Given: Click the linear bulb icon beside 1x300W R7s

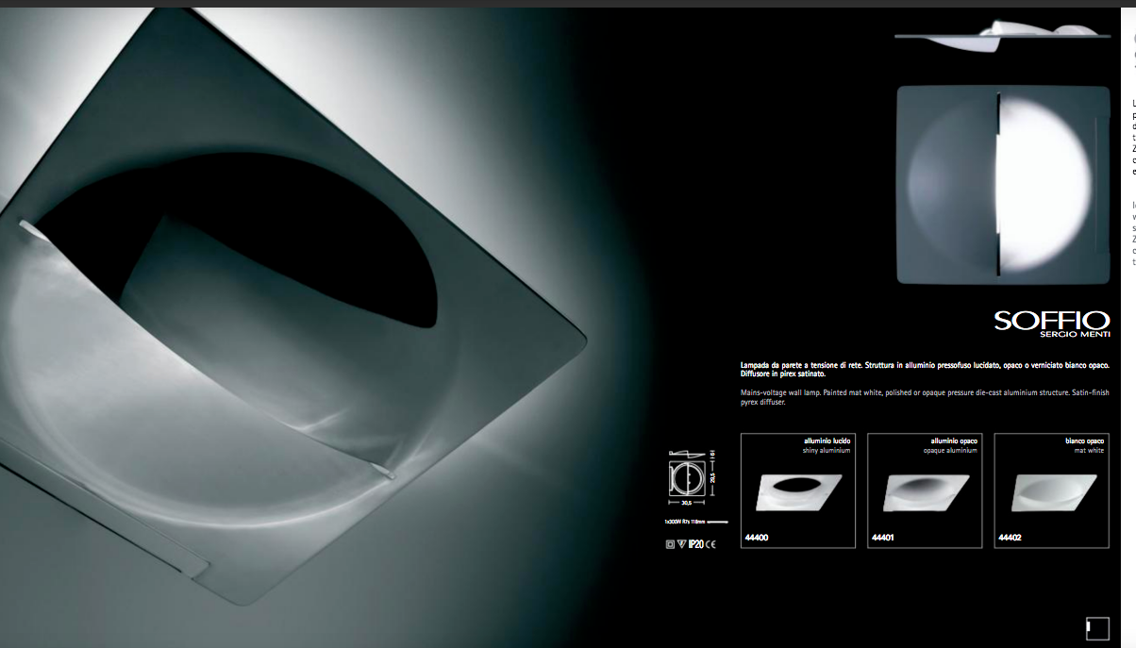Looking at the screenshot, I should [x=717, y=521].
